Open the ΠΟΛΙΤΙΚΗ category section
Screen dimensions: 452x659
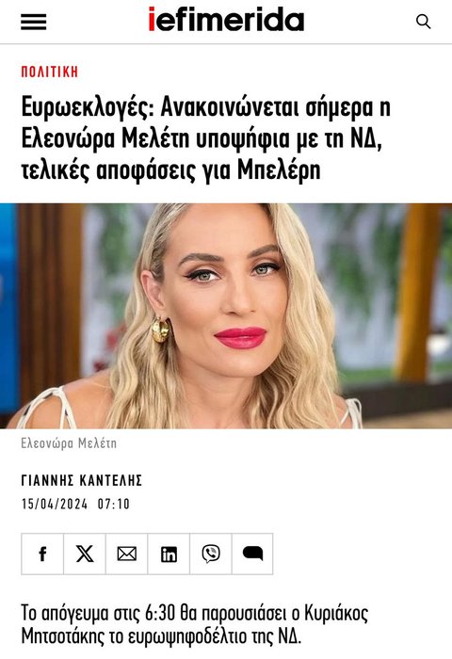[x=50, y=72]
